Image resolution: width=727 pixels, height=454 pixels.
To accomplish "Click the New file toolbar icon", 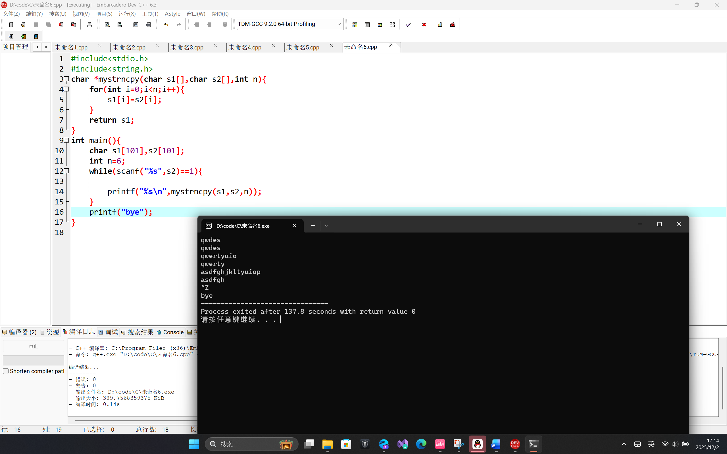I will coord(11,25).
